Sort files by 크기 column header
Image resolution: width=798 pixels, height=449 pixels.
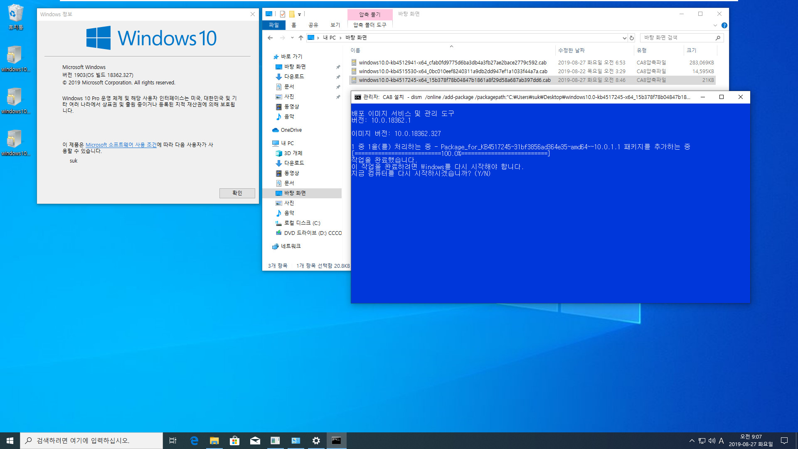point(691,50)
